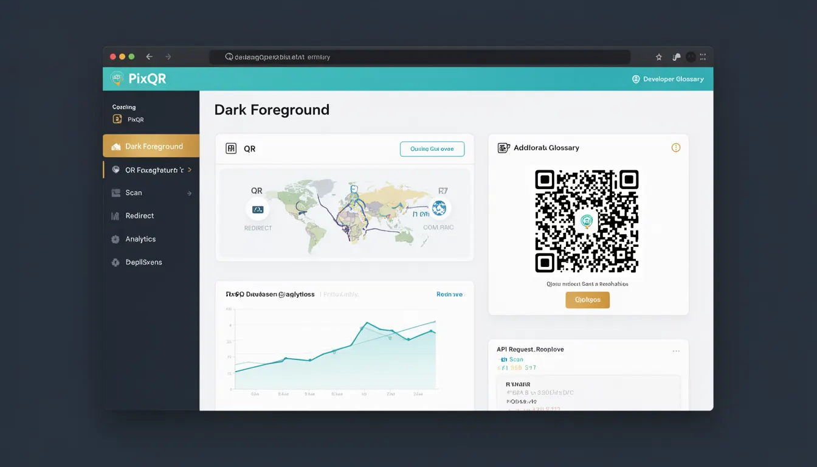Click the PixQR project icon under Coazling

[117, 119]
